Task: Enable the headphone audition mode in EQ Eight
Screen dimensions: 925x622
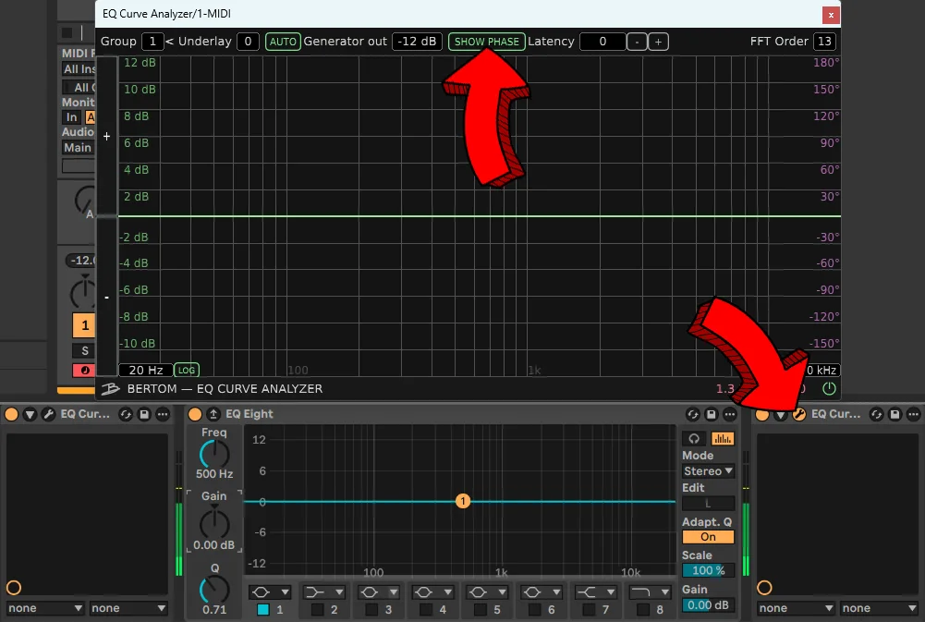Action: click(694, 438)
